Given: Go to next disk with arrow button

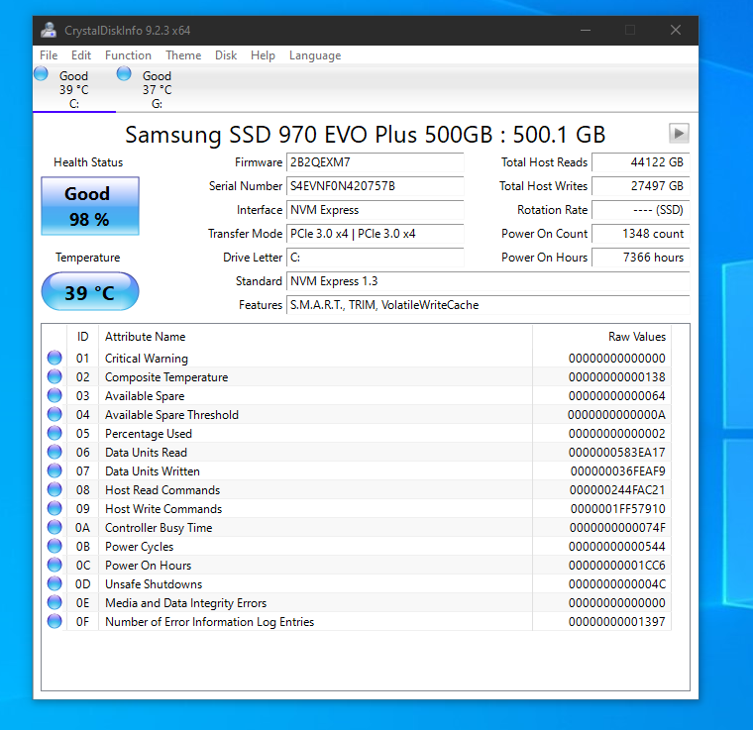Looking at the screenshot, I should [x=679, y=133].
